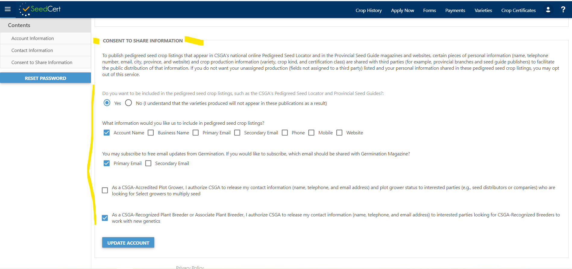Click the Contents sidebar heading

(19, 25)
